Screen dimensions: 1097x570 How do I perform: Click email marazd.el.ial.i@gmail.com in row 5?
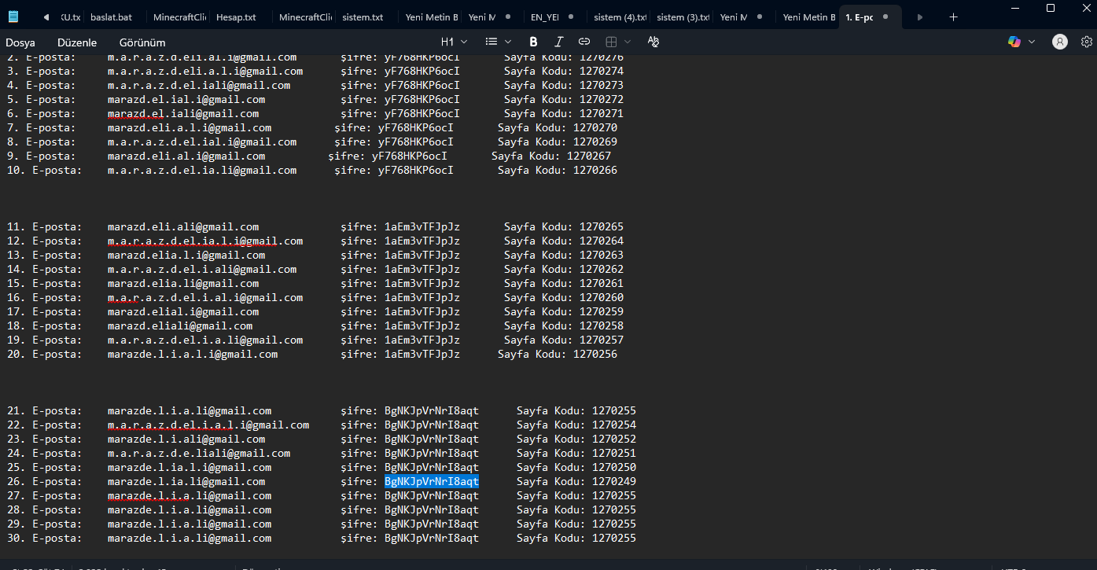tap(186, 100)
